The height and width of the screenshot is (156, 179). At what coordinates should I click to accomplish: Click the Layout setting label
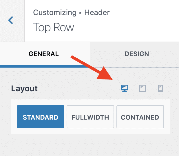click(24, 89)
